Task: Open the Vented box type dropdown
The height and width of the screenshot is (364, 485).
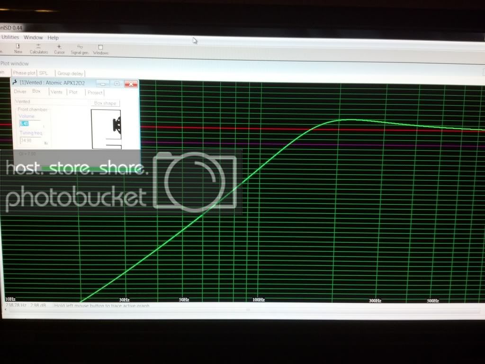Action: [51, 101]
